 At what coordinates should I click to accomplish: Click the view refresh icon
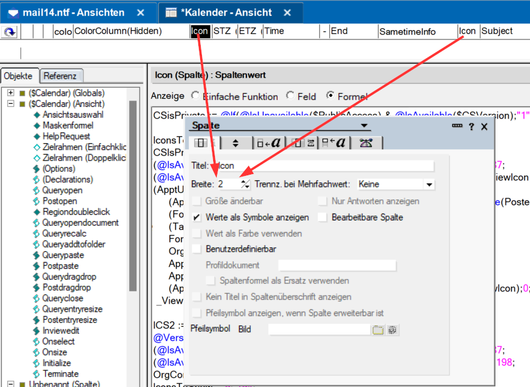(x=10, y=32)
